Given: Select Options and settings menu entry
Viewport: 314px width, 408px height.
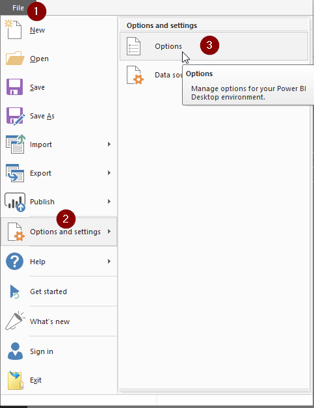Looking at the screenshot, I should pos(59,232).
